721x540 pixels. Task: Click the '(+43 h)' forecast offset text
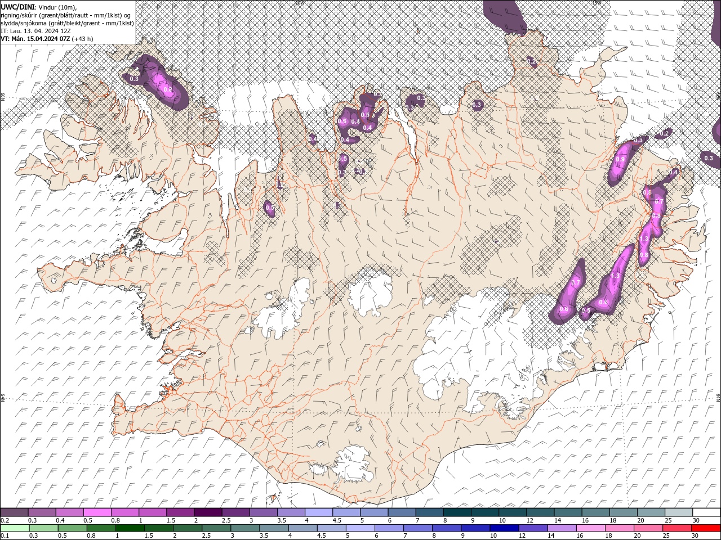[82, 39]
